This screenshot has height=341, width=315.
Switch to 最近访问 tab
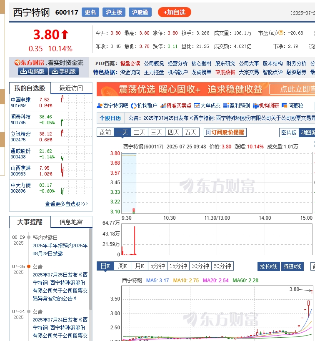point(71,88)
